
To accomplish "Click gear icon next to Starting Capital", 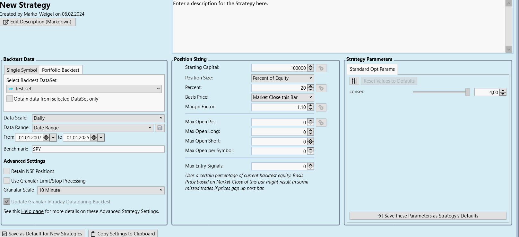I will [x=321, y=68].
